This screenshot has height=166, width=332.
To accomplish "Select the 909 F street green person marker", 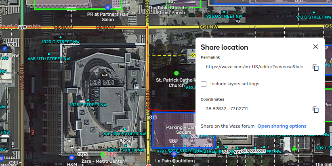I will tap(294, 148).
